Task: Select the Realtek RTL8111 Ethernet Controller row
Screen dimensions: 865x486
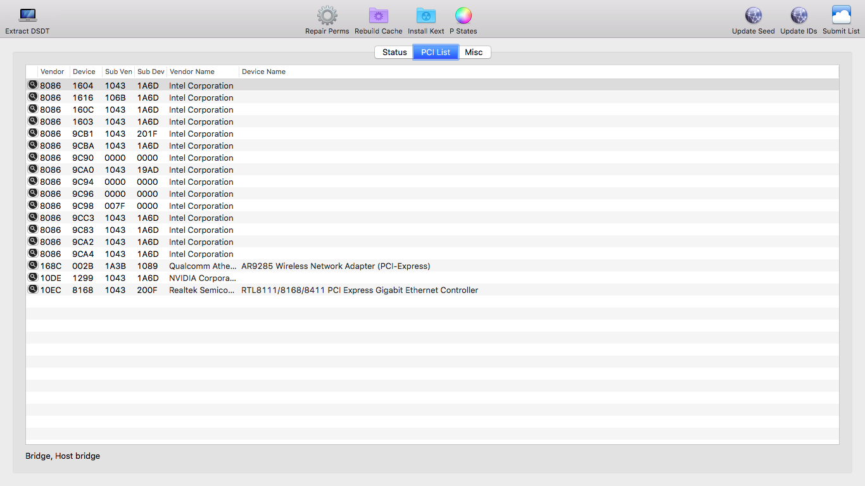Action: [359, 290]
